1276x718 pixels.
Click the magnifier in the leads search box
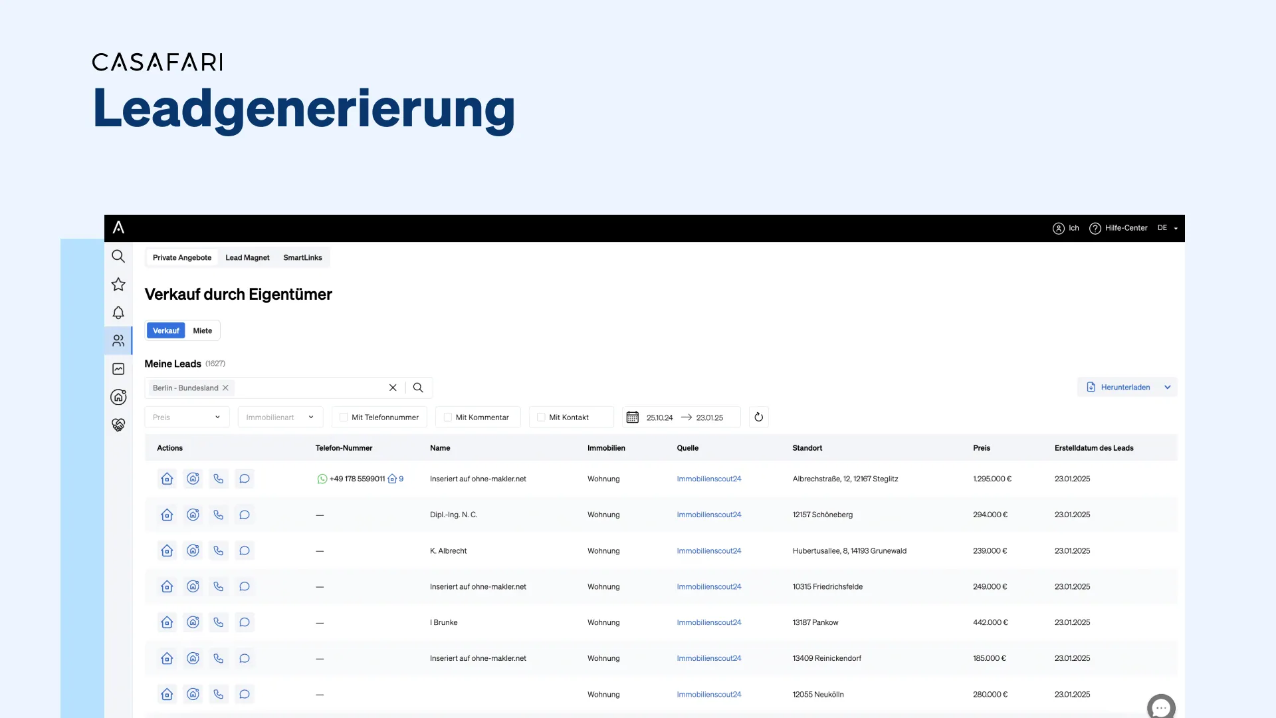click(418, 388)
